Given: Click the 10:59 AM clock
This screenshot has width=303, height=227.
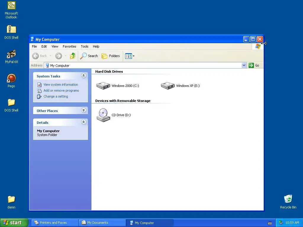Looking at the screenshot, I should [x=292, y=223].
